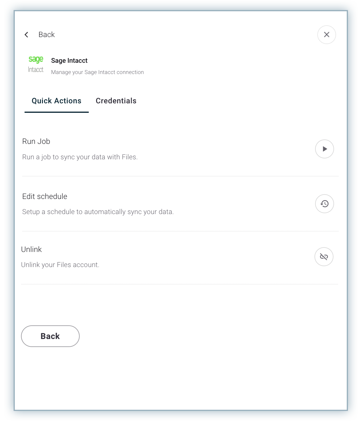Viewport: 358px width, 421px height.
Task: Select the Quick Actions tab
Action: point(57,101)
